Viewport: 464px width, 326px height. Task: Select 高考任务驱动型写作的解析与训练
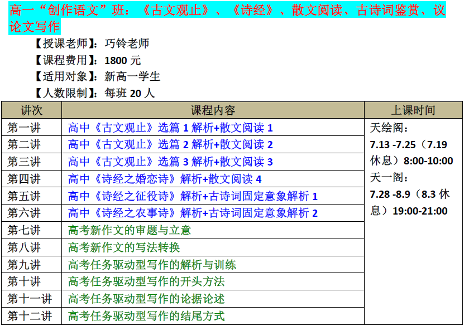(x=152, y=265)
